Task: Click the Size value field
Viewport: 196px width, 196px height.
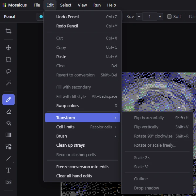Action: (x=150, y=17)
